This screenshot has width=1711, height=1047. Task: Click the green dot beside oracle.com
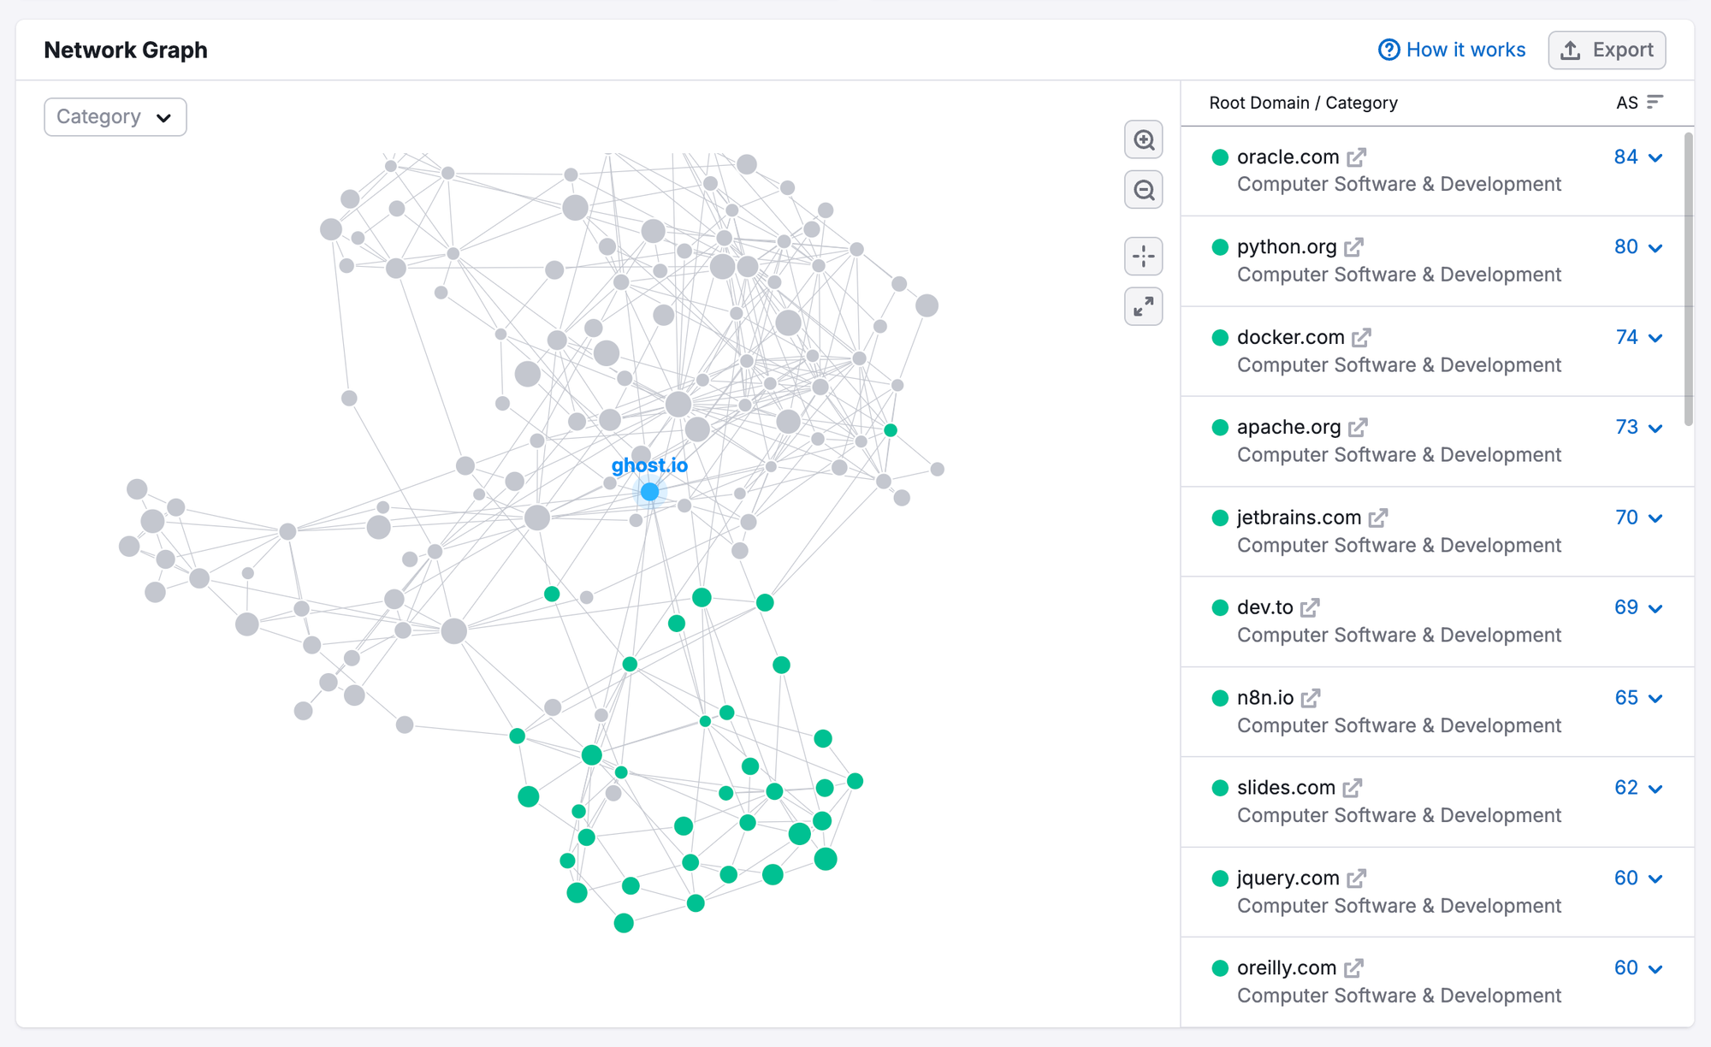point(1220,157)
